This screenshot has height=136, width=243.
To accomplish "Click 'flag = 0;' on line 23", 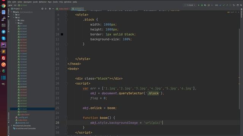I will click(99, 98).
